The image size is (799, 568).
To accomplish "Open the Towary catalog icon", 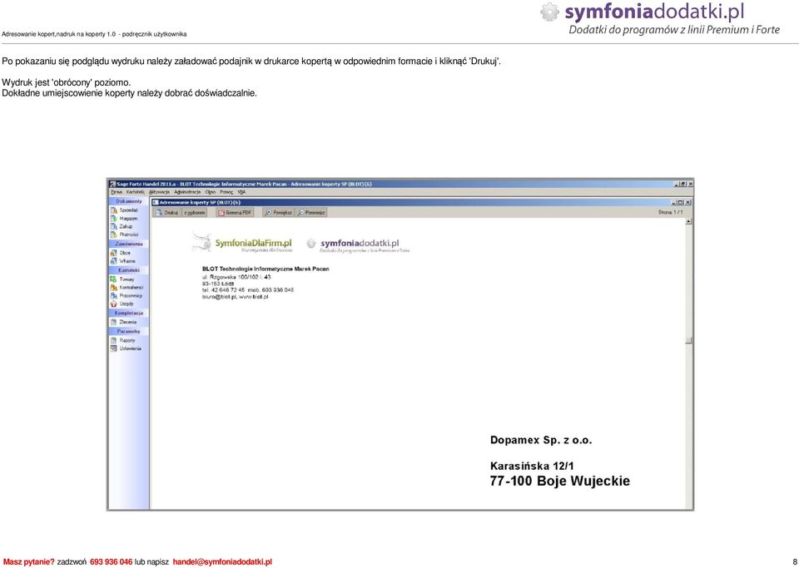I will 114,279.
